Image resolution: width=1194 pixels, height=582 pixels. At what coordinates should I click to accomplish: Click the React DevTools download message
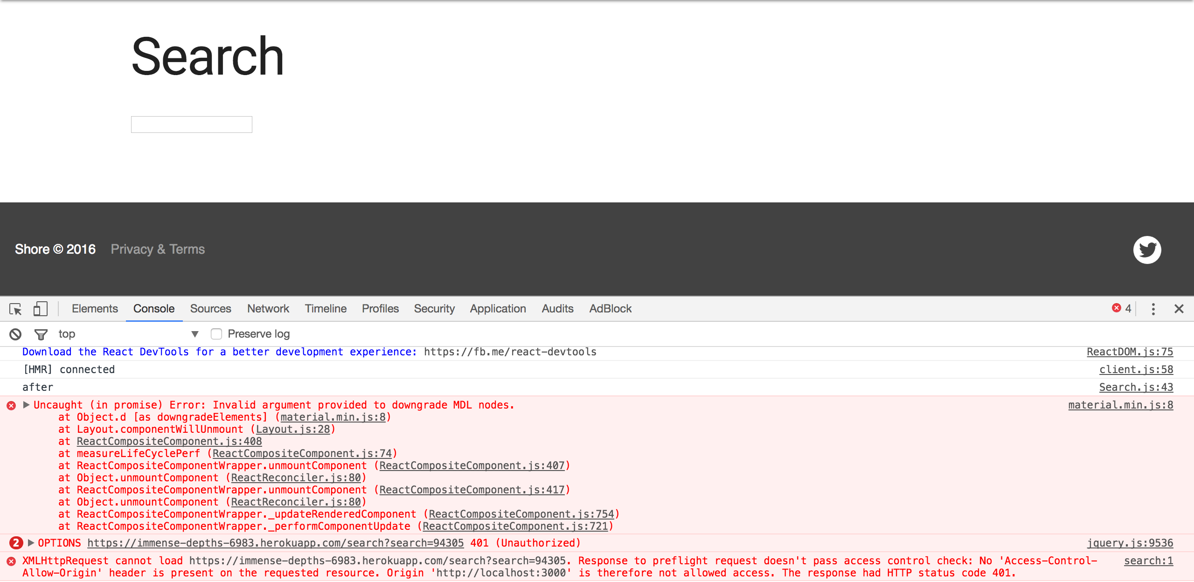coord(309,352)
